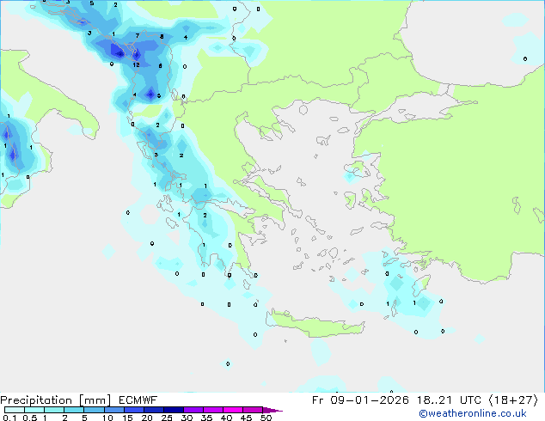Select the 10 to 15 mm legend swatch

(x=114, y=410)
